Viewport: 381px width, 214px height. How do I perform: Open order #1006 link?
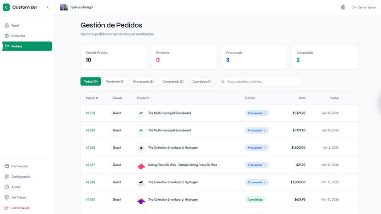coord(90,182)
